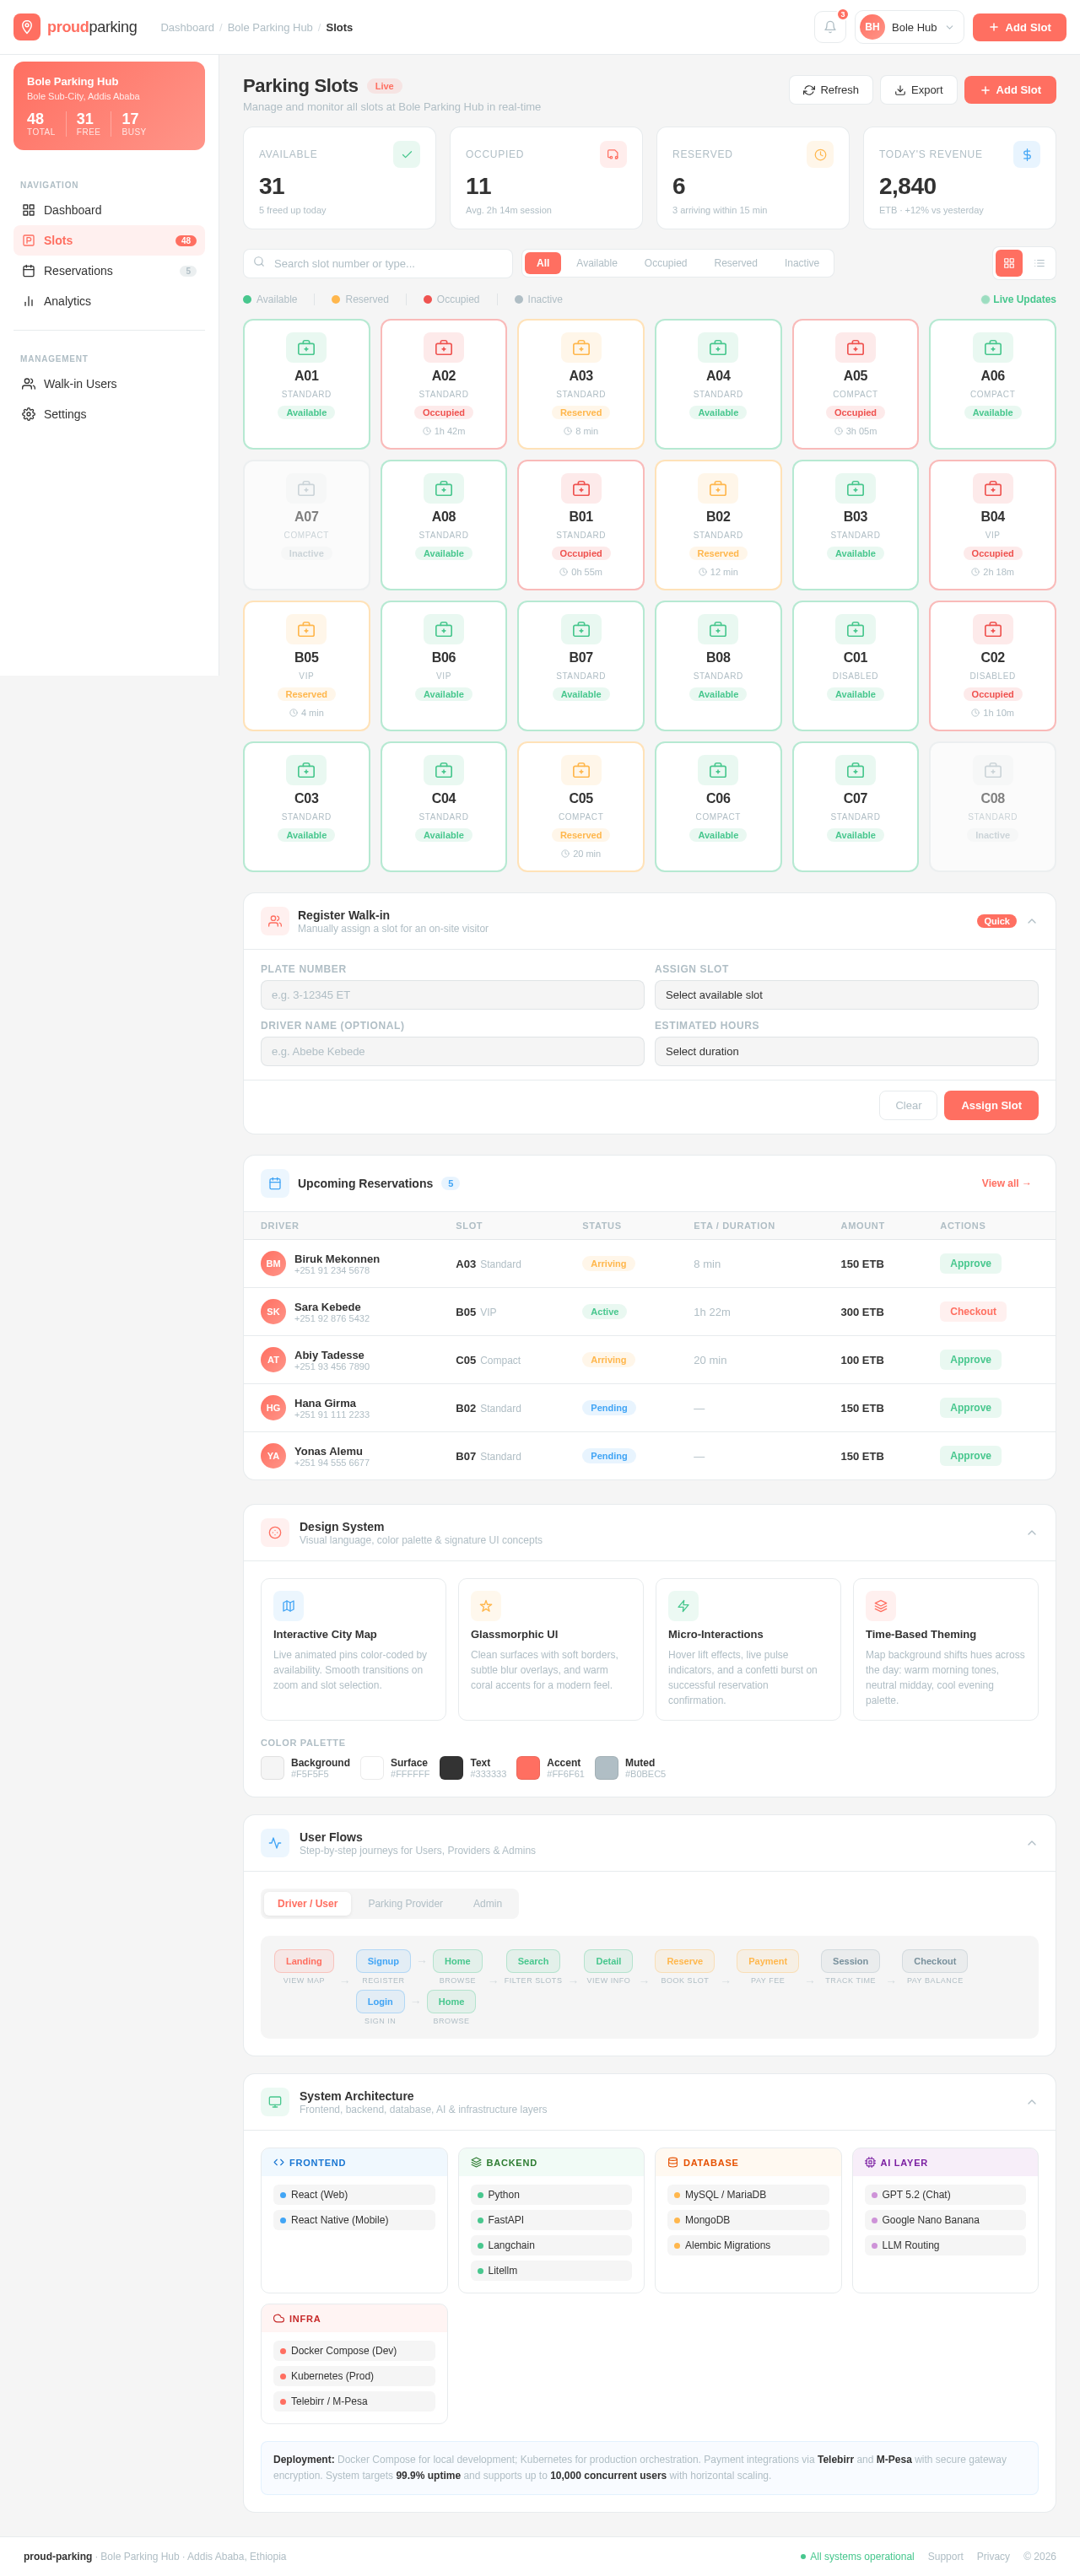Filter slots by Available

click(x=597, y=263)
